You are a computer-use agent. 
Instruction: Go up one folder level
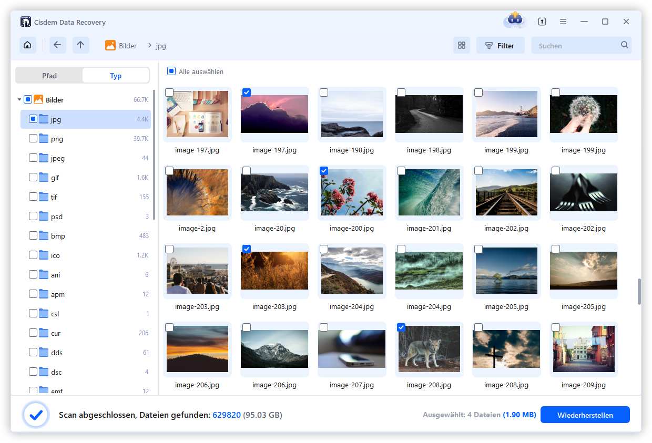coord(80,45)
